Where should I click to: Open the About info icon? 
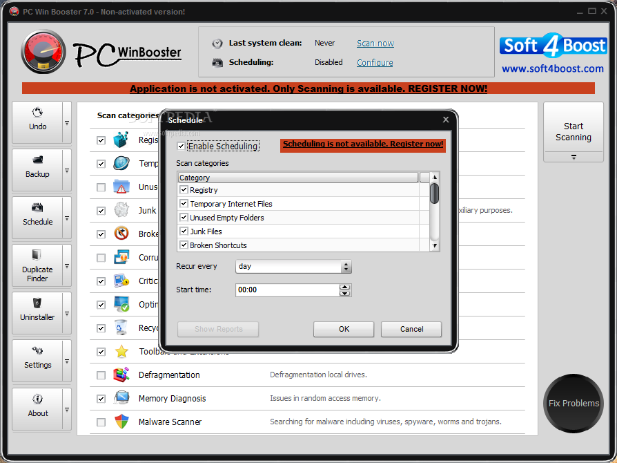(38, 399)
